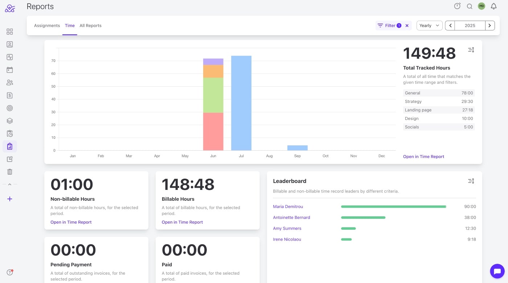Open notifications bell icon

click(493, 6)
